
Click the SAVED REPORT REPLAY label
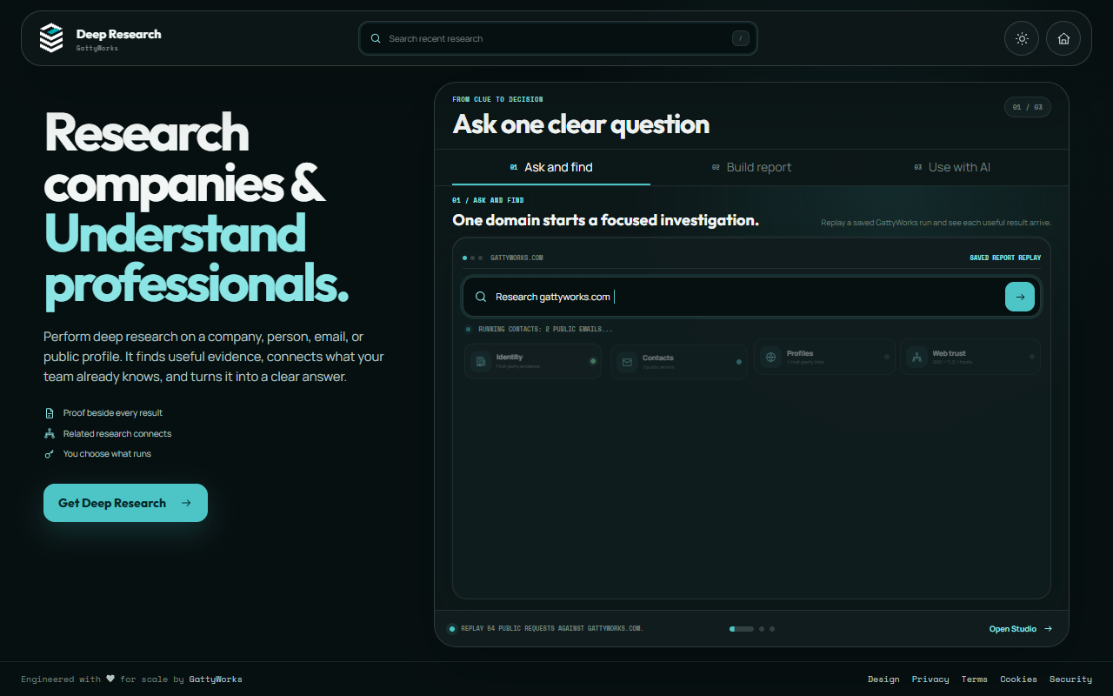pos(1005,258)
